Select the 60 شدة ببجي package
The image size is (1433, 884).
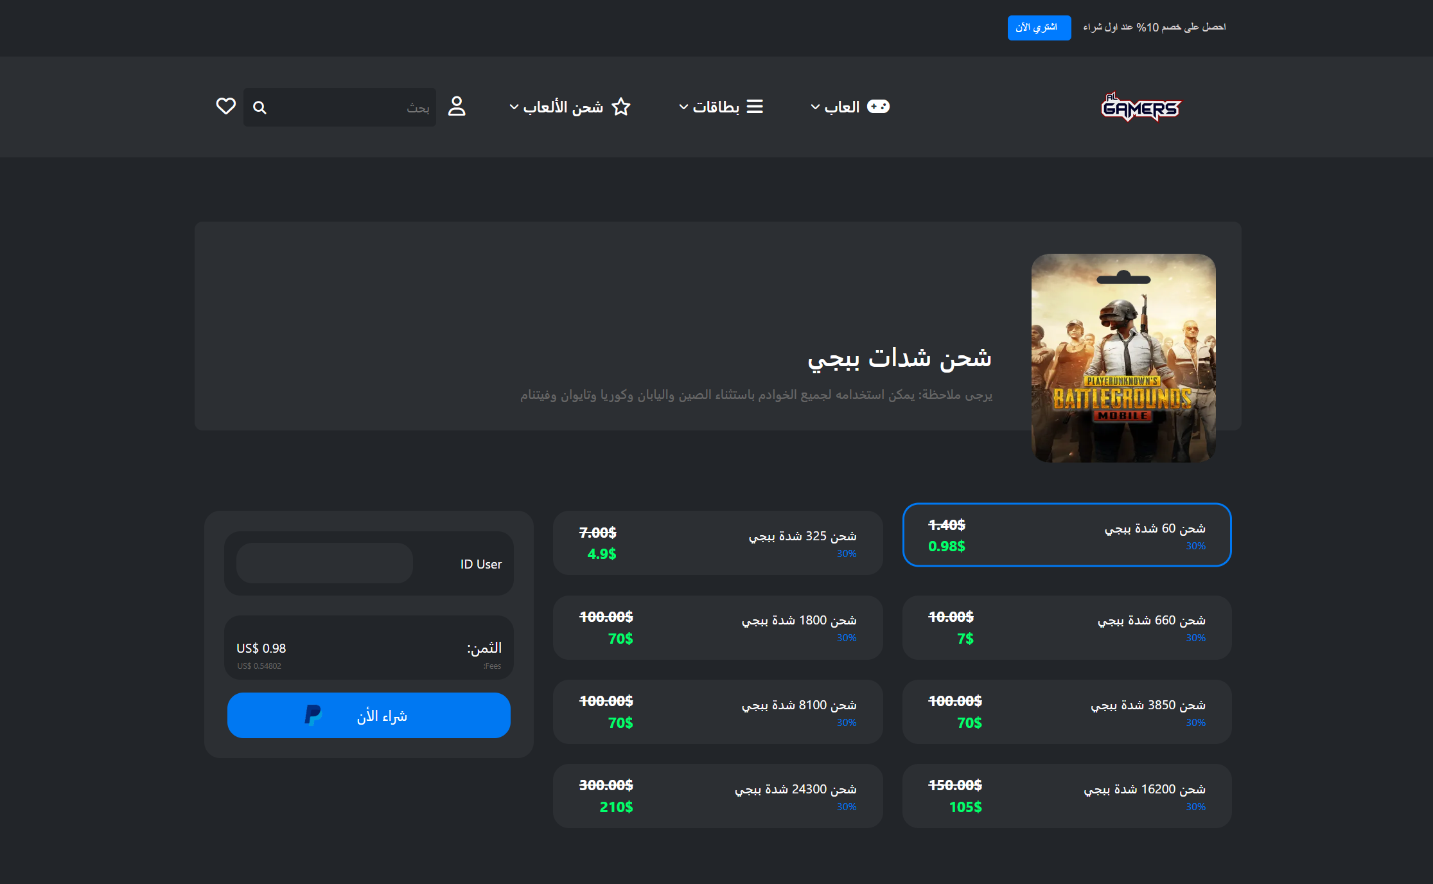[1067, 535]
